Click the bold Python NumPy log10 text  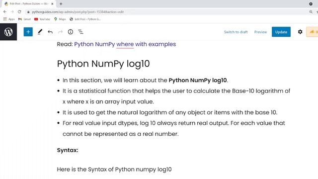(x=198, y=80)
